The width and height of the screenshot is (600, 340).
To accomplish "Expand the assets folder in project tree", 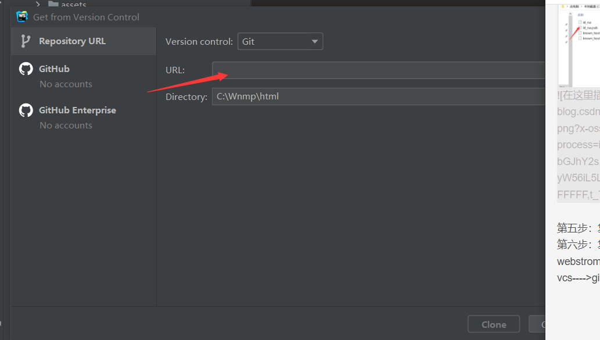I will tap(38, 4).
